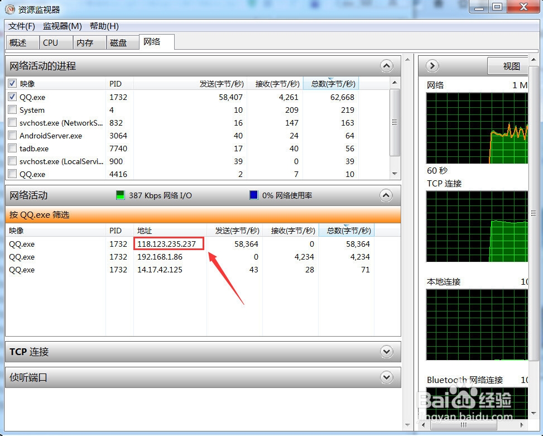
Task: Switch to the 内存 tab
Action: point(90,42)
